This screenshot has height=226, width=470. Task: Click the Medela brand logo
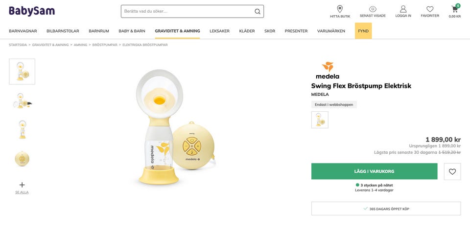click(x=328, y=70)
